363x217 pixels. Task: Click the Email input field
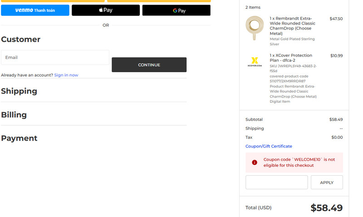coord(55,58)
